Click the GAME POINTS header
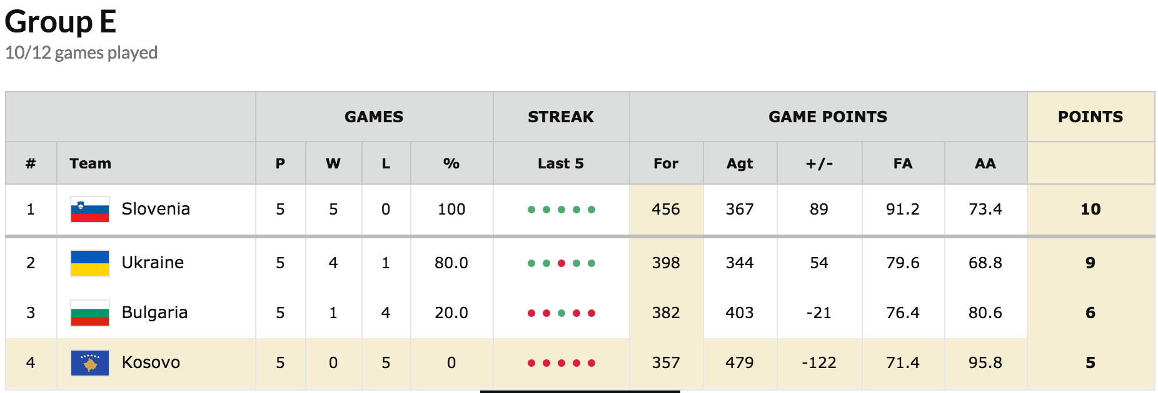The height and width of the screenshot is (393, 1158). pos(828,117)
